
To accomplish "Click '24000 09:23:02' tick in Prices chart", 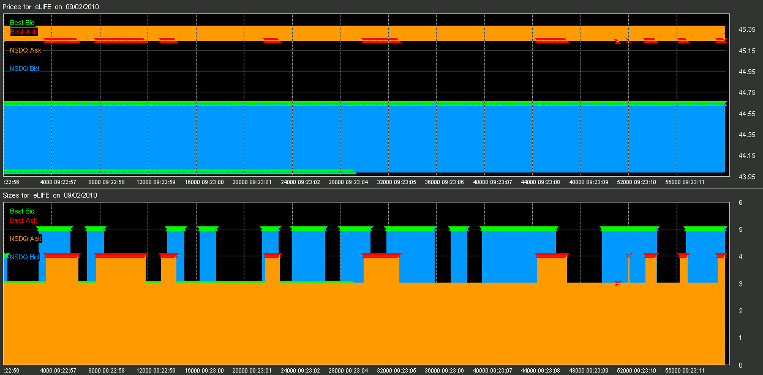I will click(301, 182).
